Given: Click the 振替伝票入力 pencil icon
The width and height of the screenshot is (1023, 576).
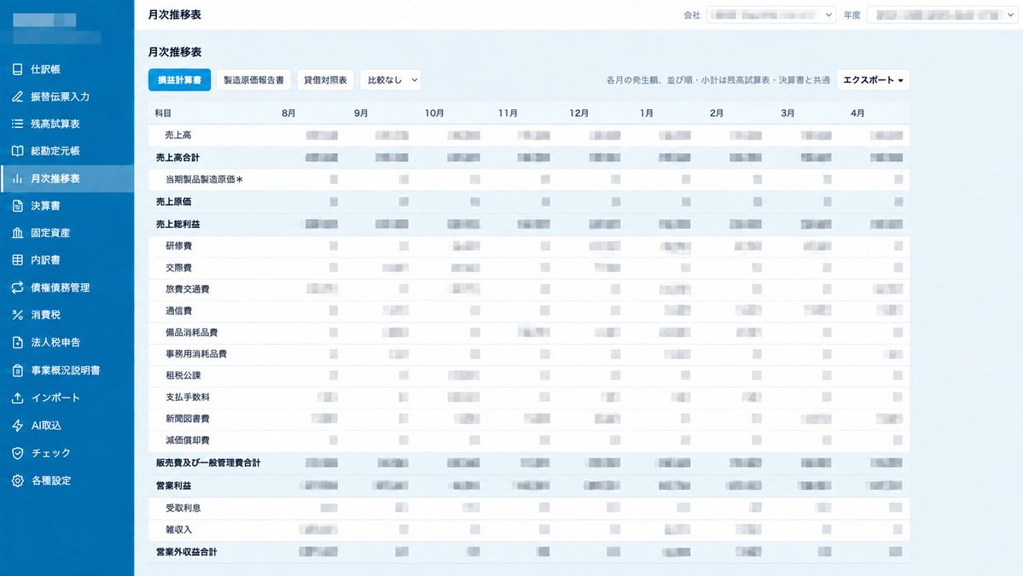Looking at the screenshot, I should 18,96.
